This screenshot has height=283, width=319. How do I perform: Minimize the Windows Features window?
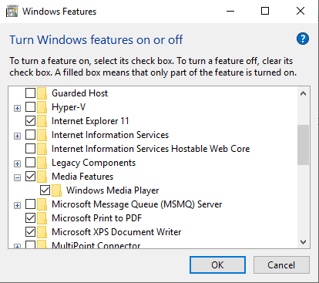[230, 12]
